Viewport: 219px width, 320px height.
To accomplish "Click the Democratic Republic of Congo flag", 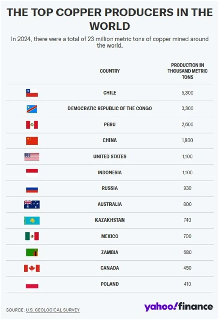I will tap(32, 109).
